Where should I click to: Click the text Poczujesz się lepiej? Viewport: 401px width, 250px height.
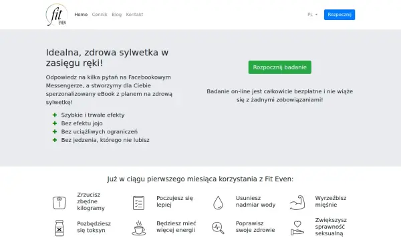tap(174, 201)
